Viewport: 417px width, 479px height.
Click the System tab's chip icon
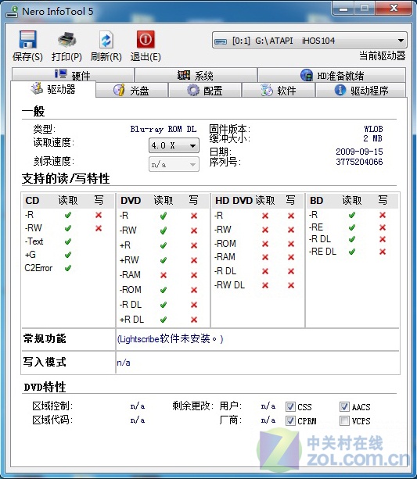[184, 75]
